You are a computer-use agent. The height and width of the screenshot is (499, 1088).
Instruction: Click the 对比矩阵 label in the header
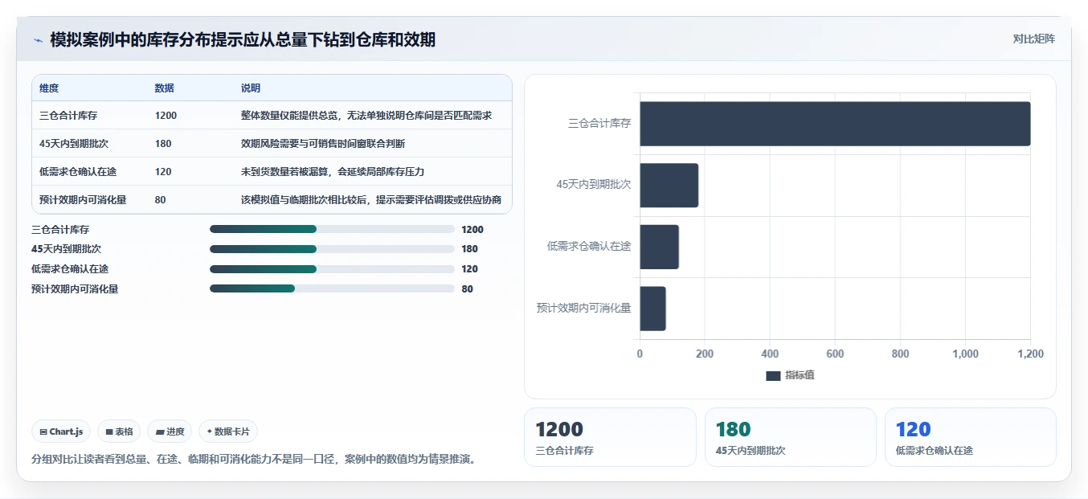(1033, 39)
